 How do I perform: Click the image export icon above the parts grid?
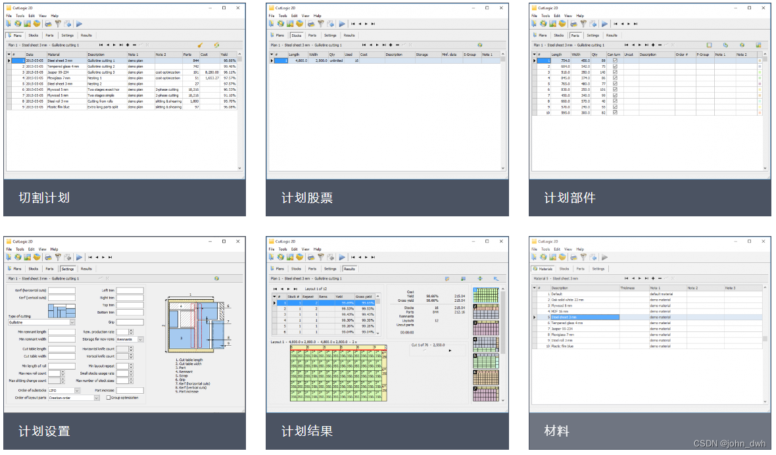click(758, 45)
